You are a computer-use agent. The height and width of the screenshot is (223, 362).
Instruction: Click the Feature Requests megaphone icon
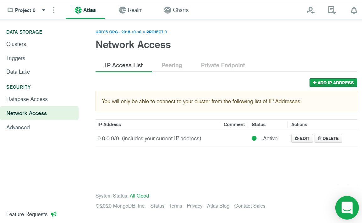click(x=54, y=214)
